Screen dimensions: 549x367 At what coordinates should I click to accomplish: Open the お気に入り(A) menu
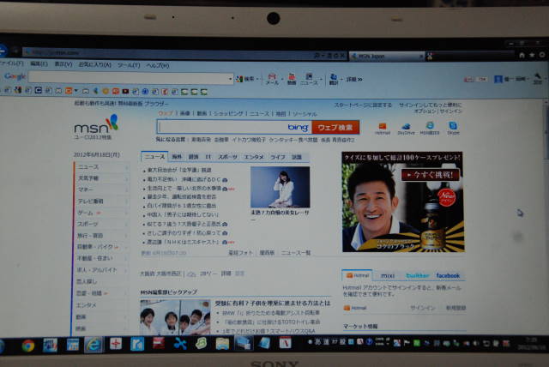tap(94, 64)
